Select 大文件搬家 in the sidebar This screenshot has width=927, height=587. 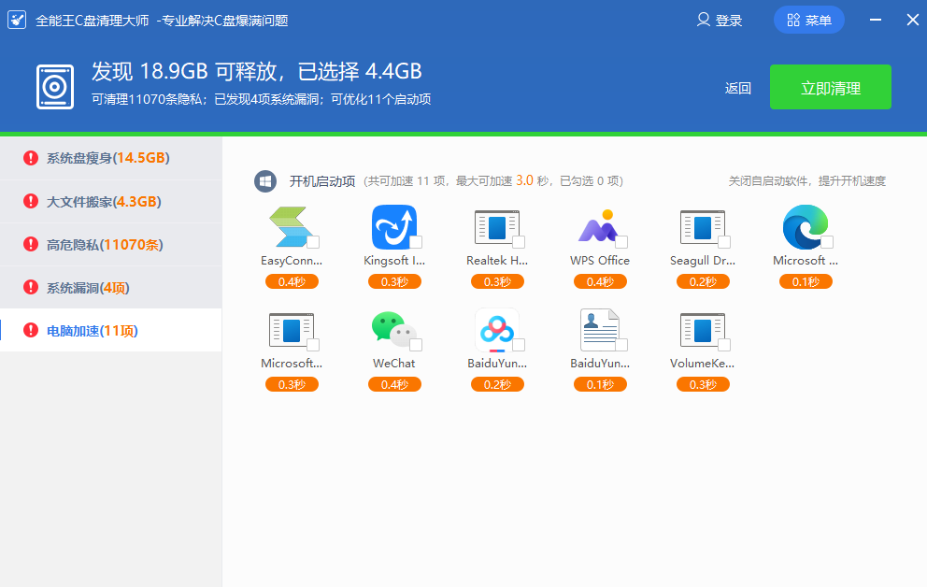(x=103, y=202)
